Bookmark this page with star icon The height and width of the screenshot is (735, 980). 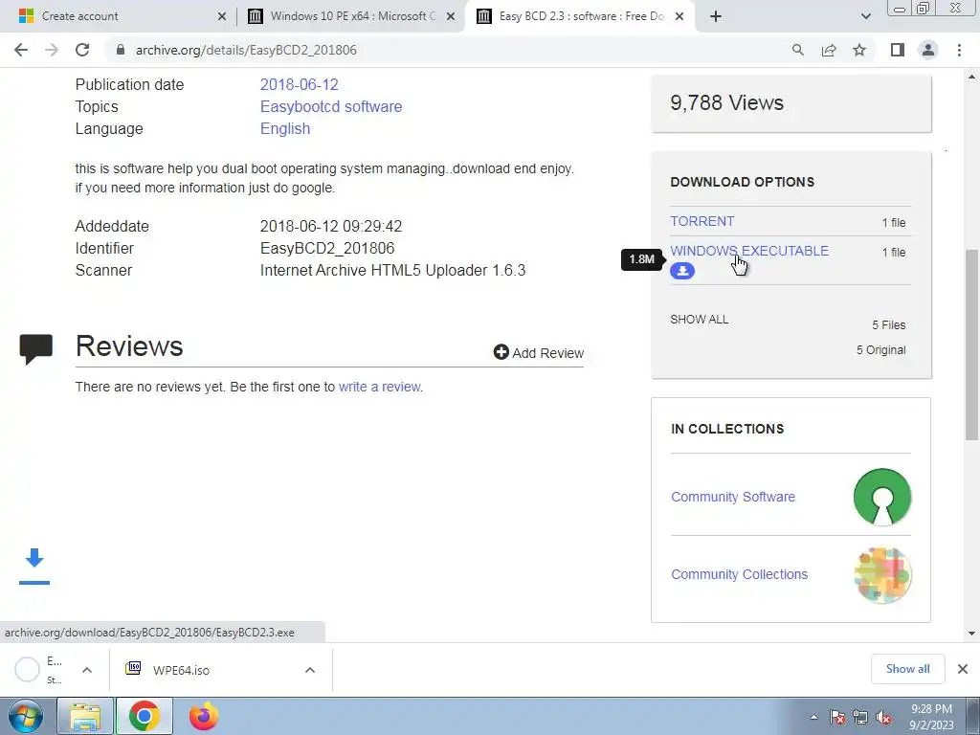859,50
